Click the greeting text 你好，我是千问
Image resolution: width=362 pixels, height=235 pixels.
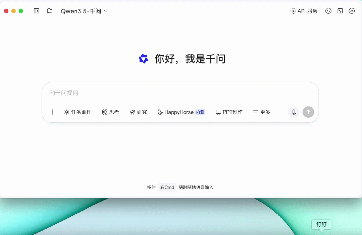click(x=190, y=59)
